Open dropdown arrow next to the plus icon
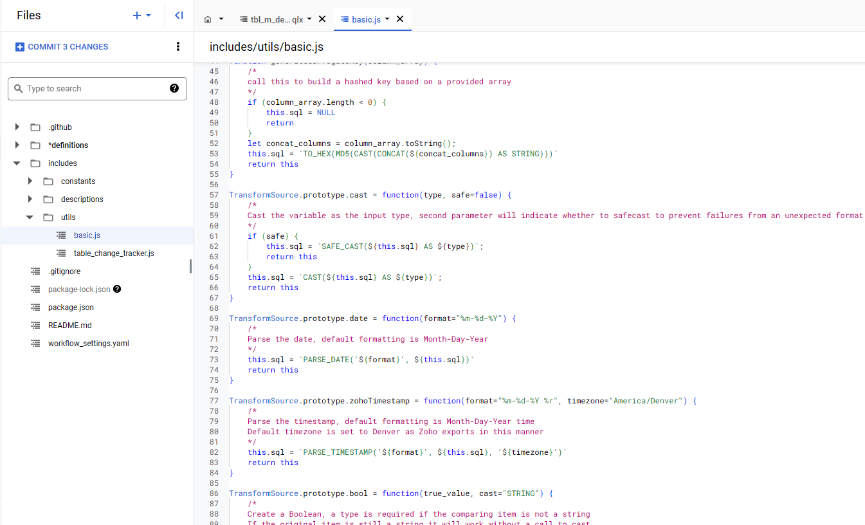 pos(149,15)
